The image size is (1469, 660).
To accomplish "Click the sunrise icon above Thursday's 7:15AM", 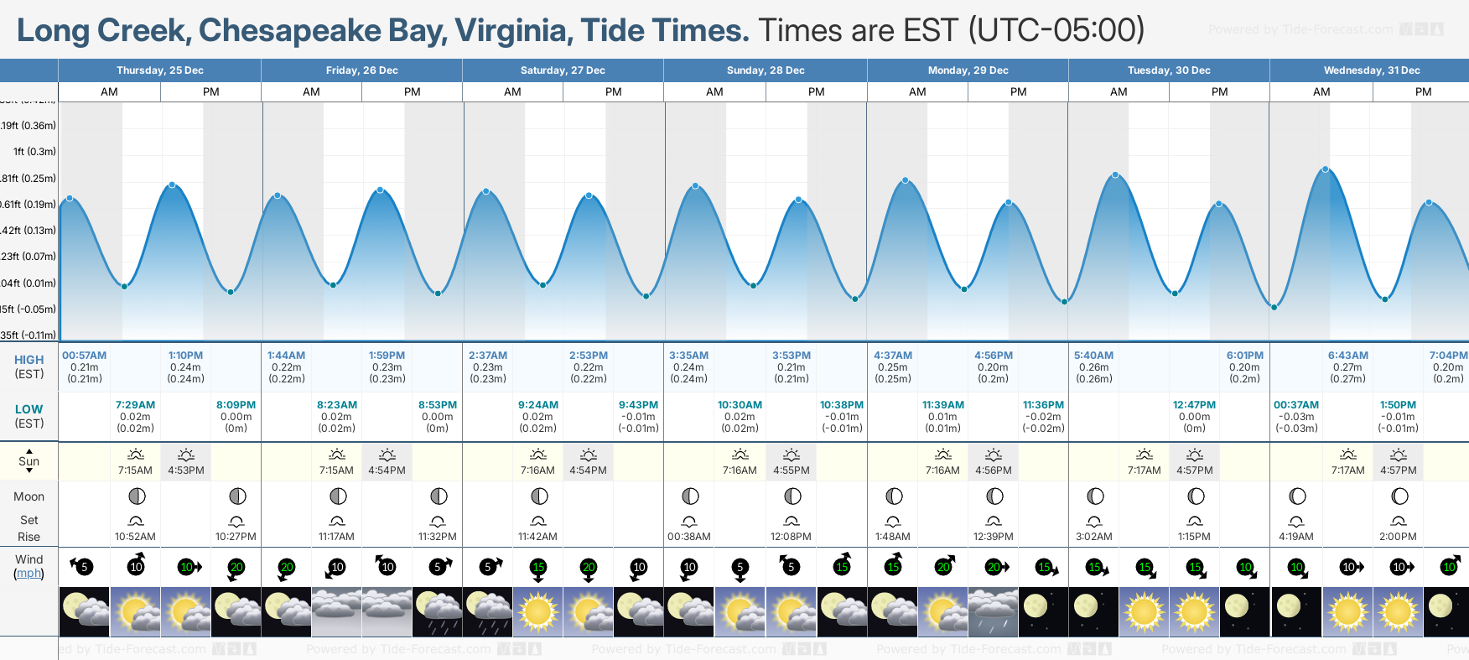I will [x=136, y=455].
